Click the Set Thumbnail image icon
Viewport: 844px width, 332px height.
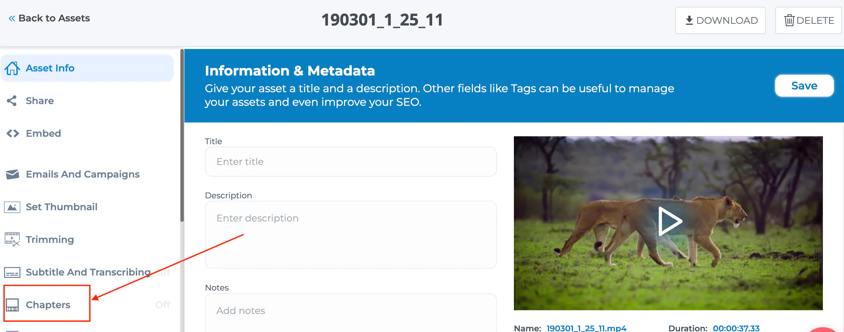point(12,207)
